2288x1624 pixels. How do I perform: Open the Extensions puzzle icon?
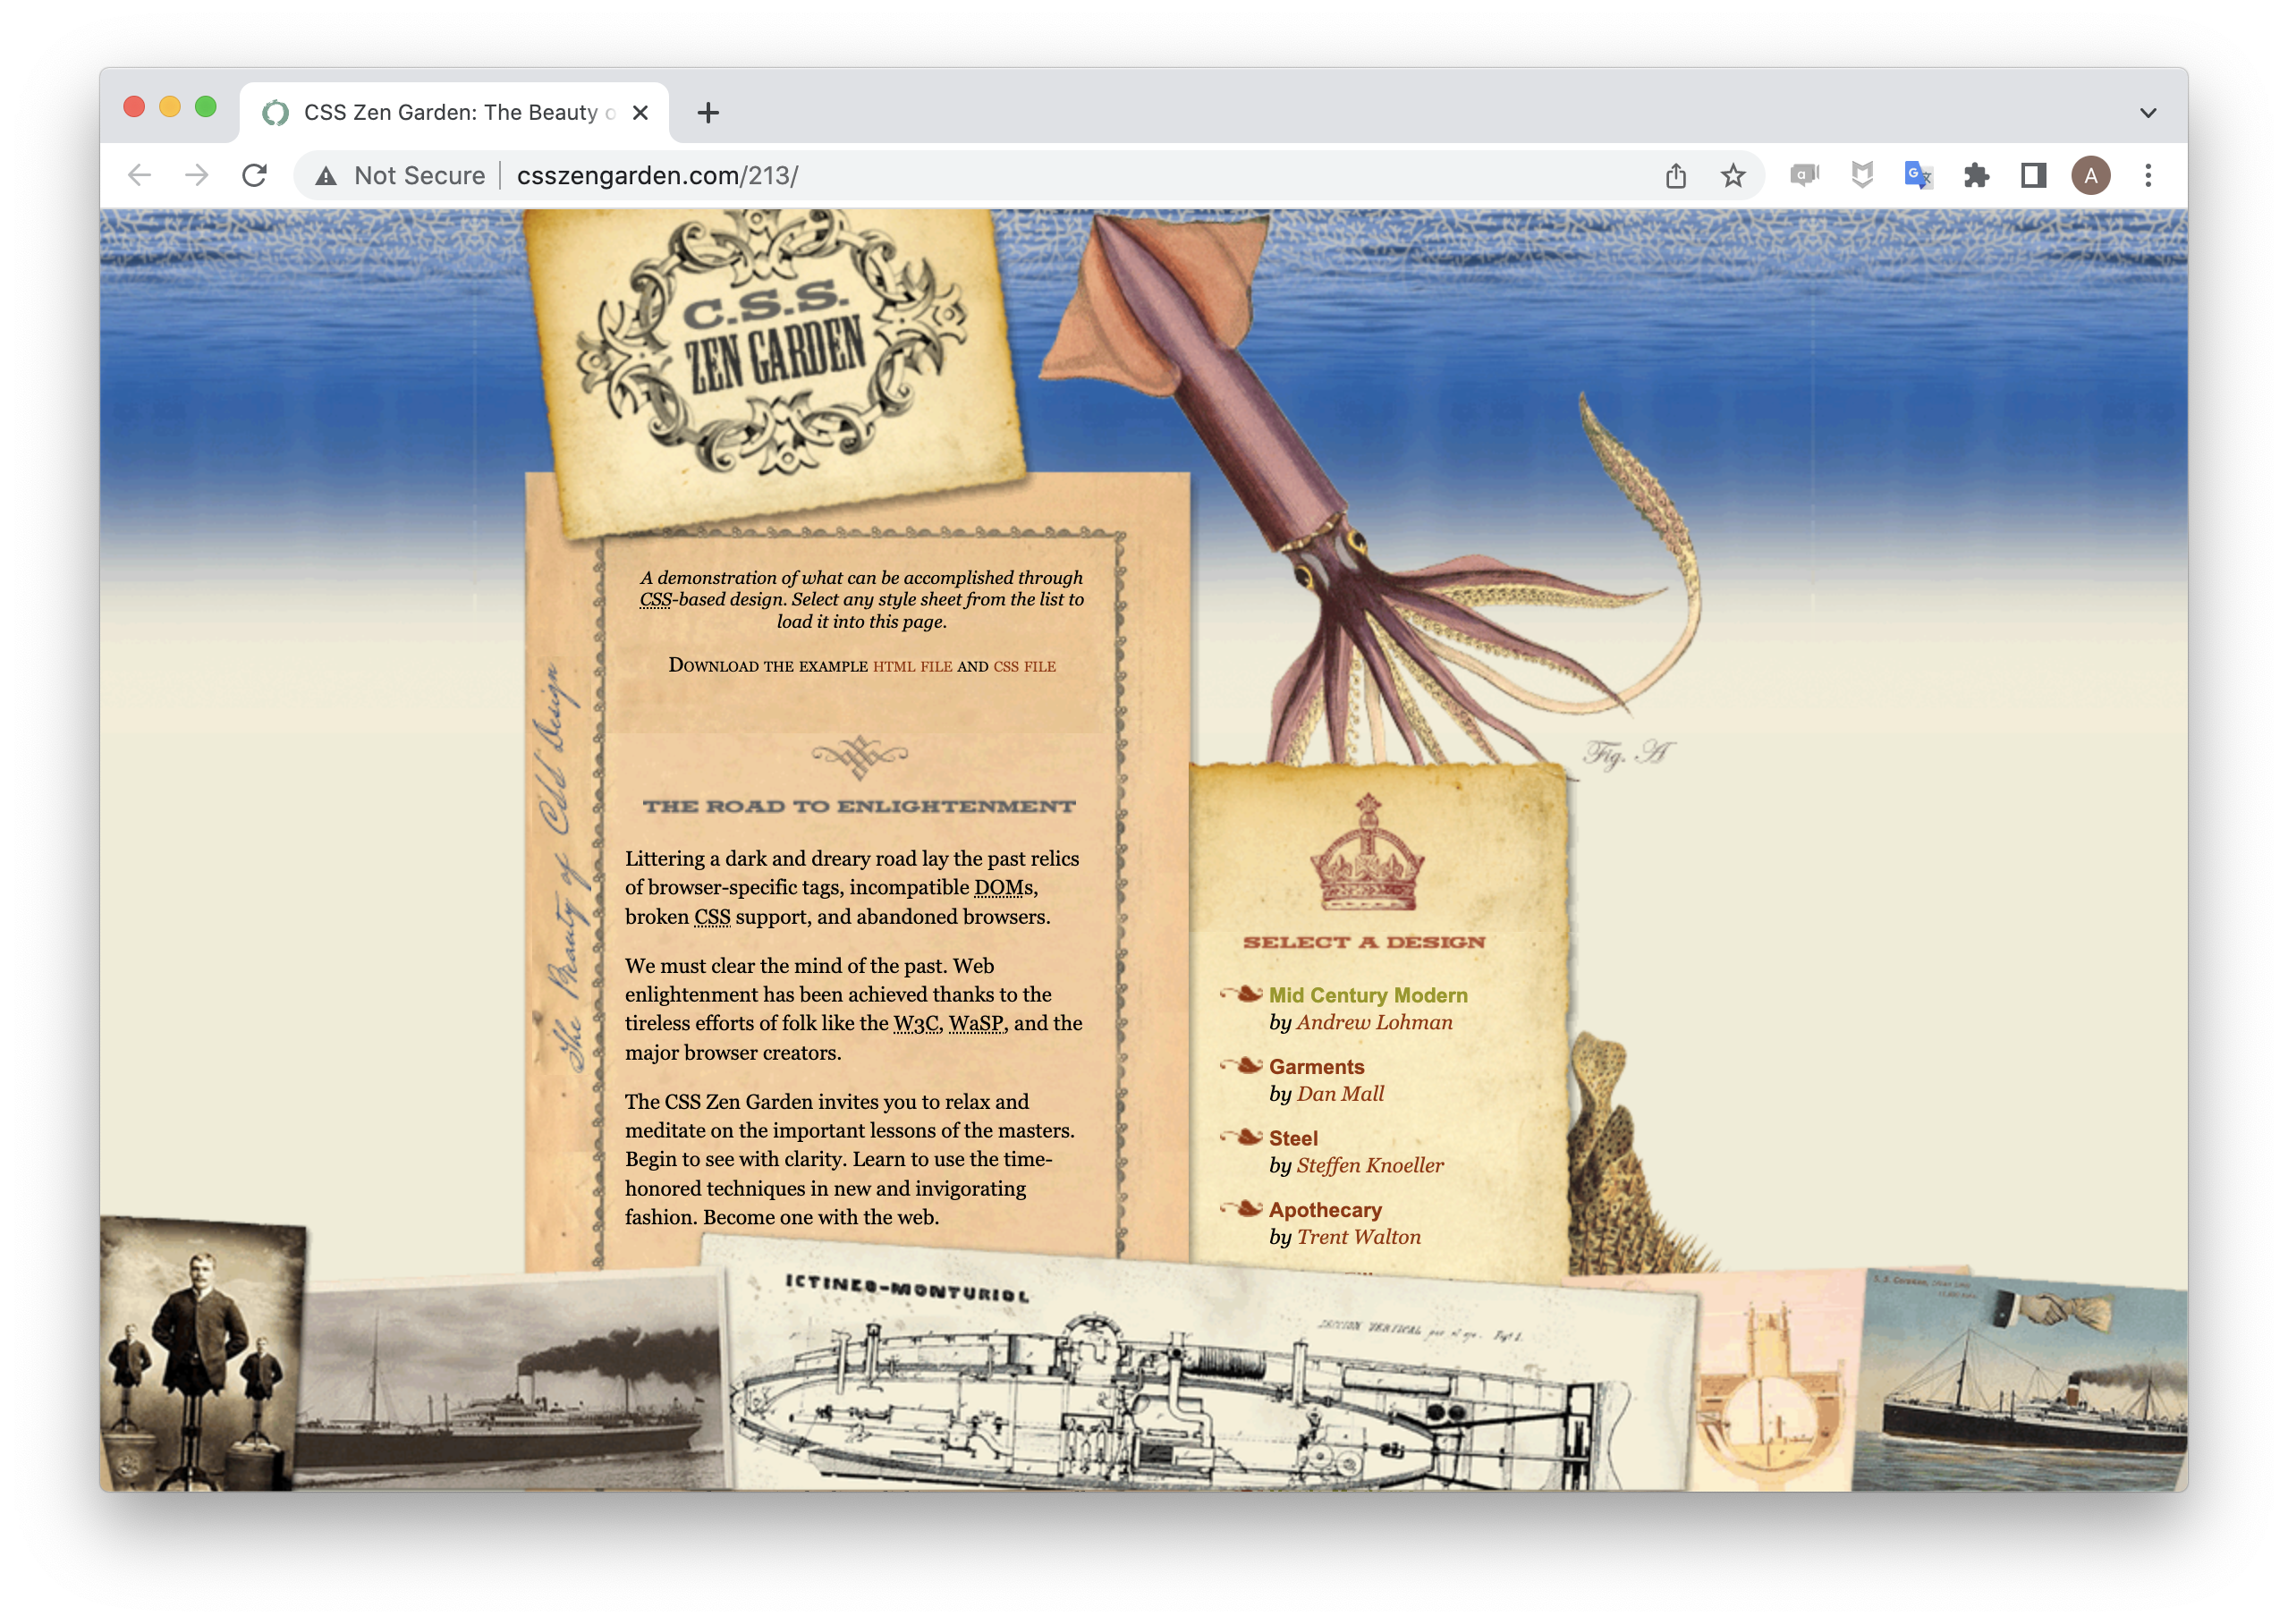coord(1976,176)
